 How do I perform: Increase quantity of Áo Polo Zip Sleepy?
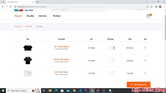[113, 59]
